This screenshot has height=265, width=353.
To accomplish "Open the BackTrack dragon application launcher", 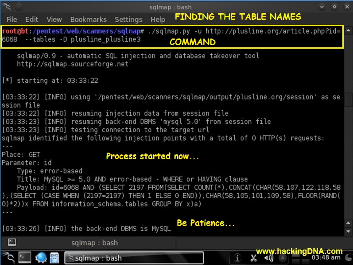I will pyautogui.click(x=8, y=258).
